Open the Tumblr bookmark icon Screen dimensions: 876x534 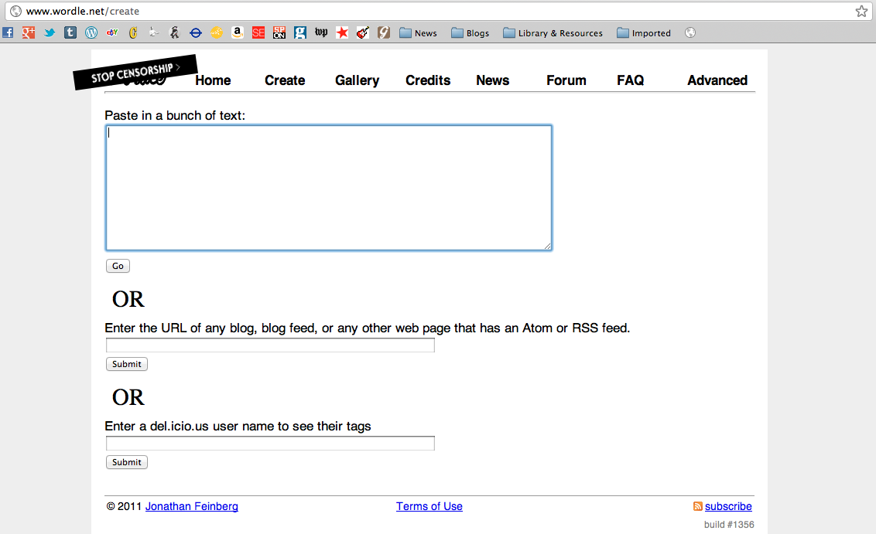(70, 33)
